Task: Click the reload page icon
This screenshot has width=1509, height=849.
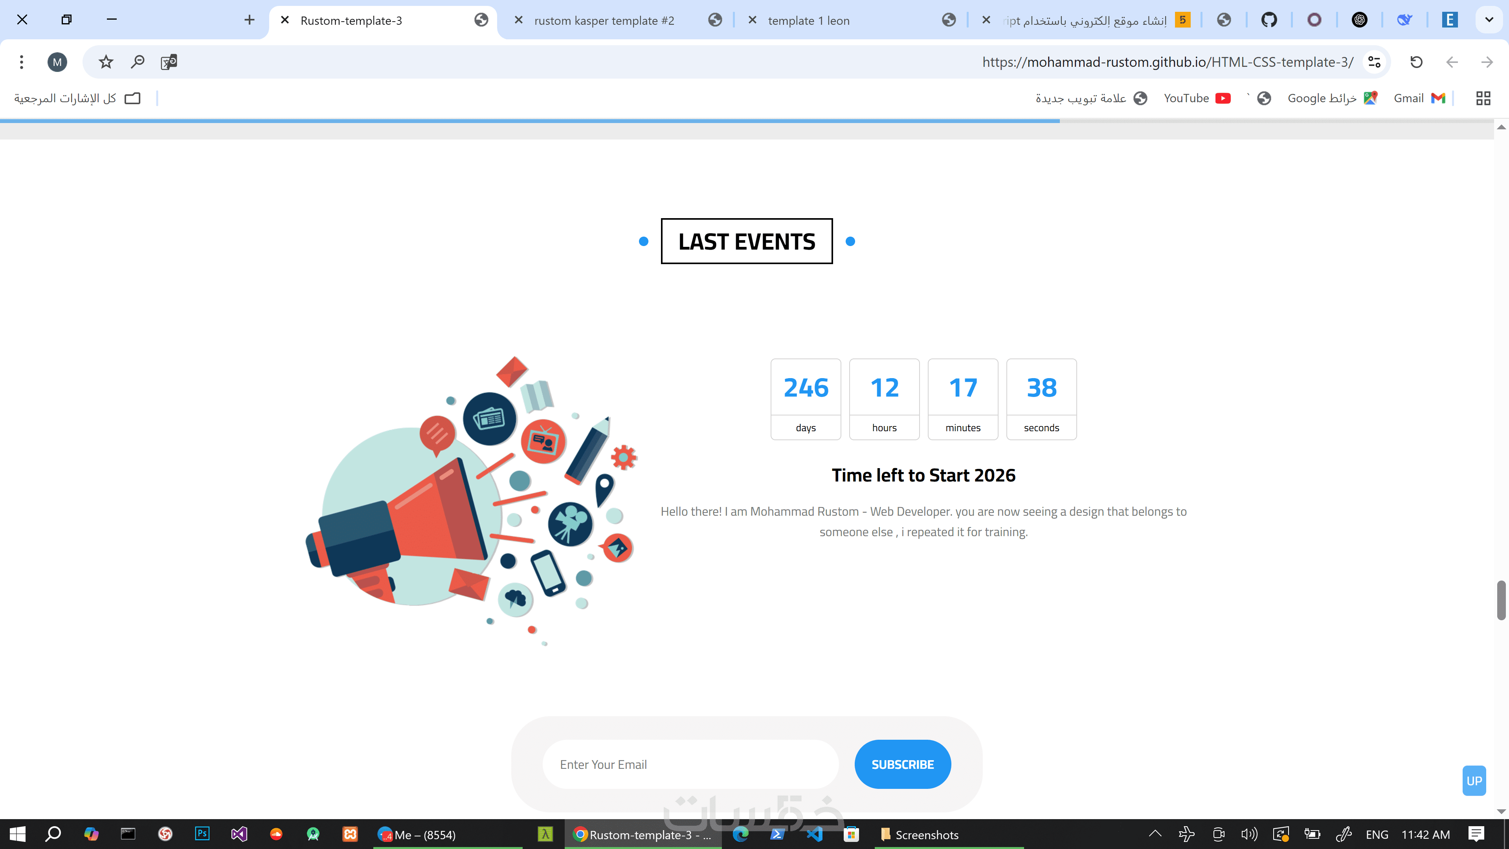Action: point(1416,62)
